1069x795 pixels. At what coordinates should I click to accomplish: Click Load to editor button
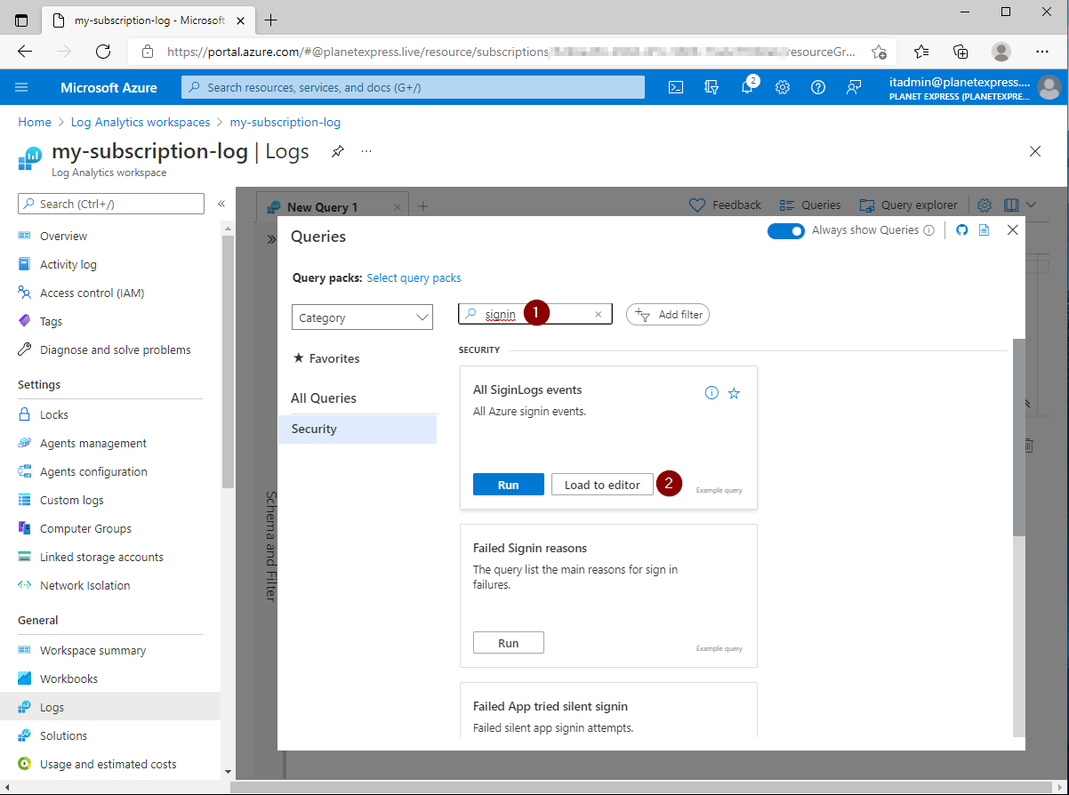[602, 485]
